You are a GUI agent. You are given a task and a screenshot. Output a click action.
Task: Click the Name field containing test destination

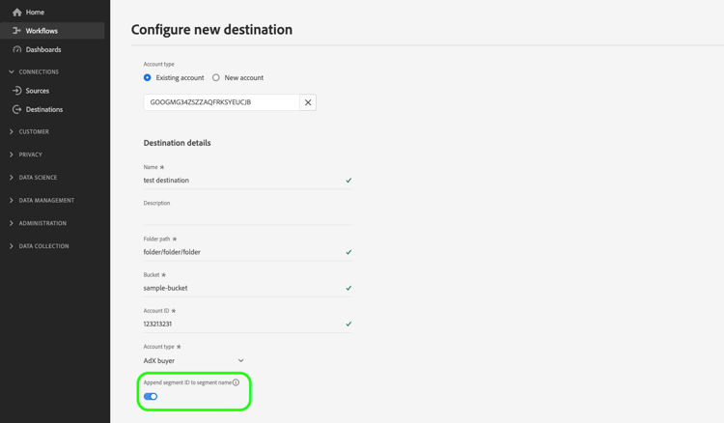click(x=241, y=181)
